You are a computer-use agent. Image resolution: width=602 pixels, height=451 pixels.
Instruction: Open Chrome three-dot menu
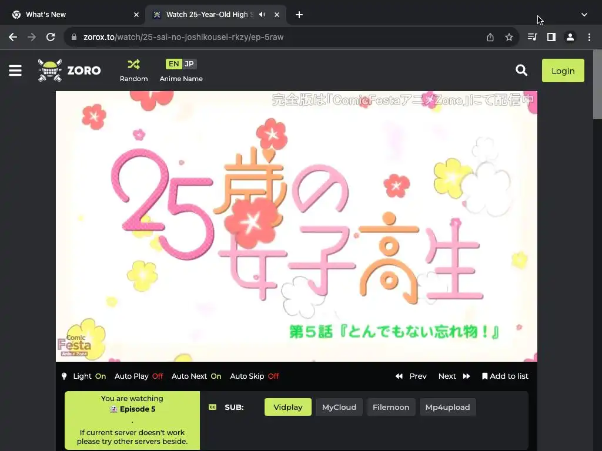coord(589,37)
